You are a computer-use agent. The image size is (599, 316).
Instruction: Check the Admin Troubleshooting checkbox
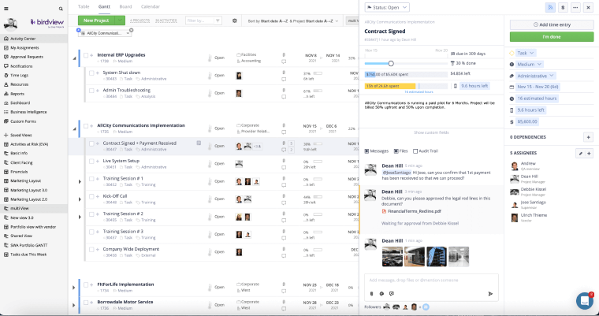tap(91, 91)
